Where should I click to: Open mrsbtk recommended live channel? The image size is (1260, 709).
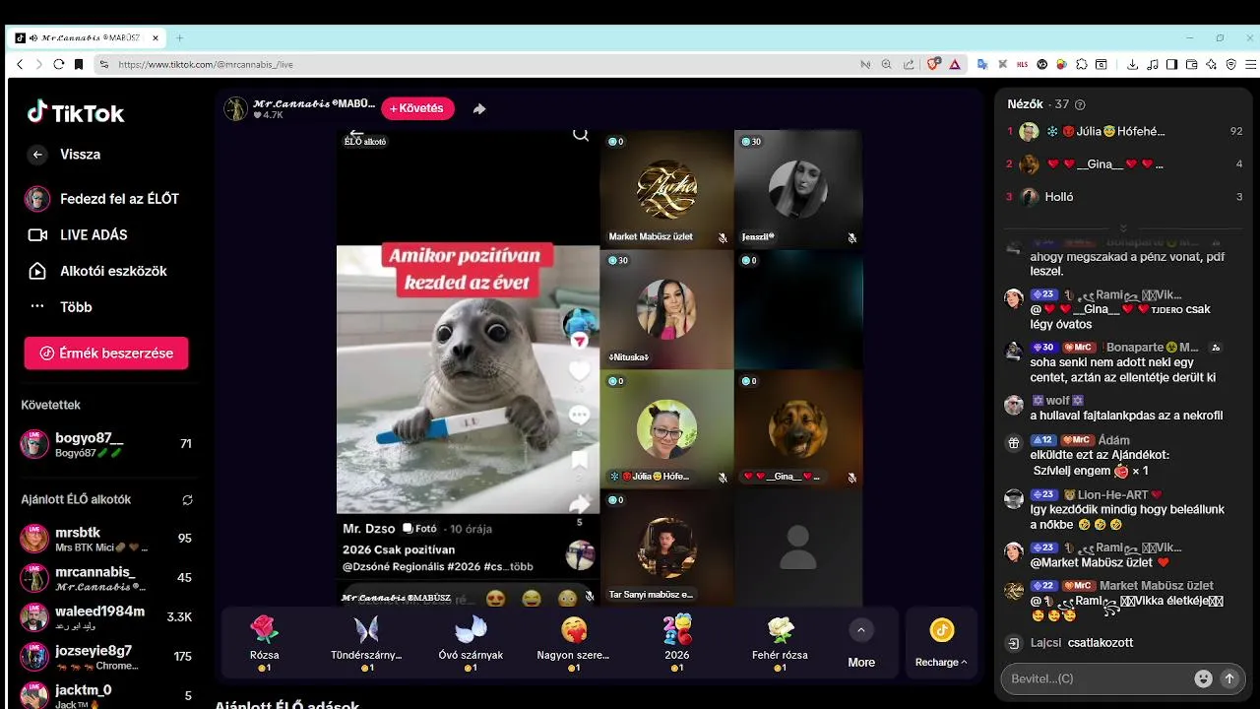click(x=105, y=539)
